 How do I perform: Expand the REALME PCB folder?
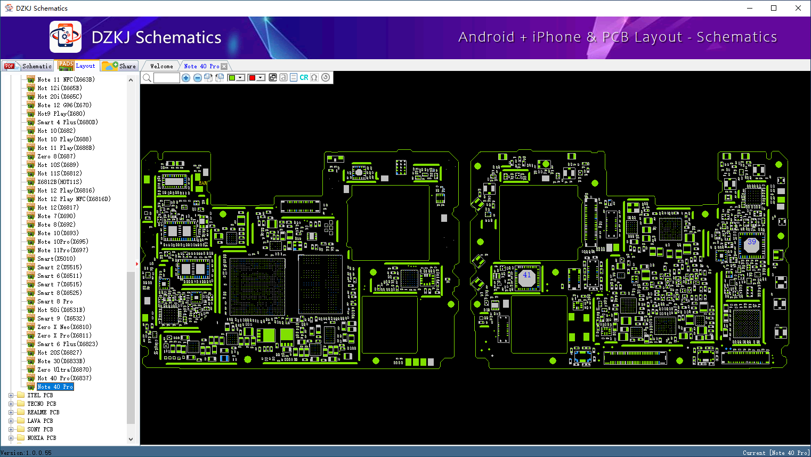[x=11, y=412]
